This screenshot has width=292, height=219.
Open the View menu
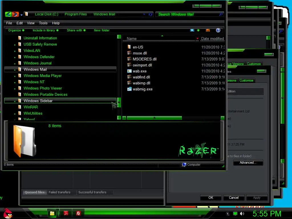pyautogui.click(x=31, y=23)
